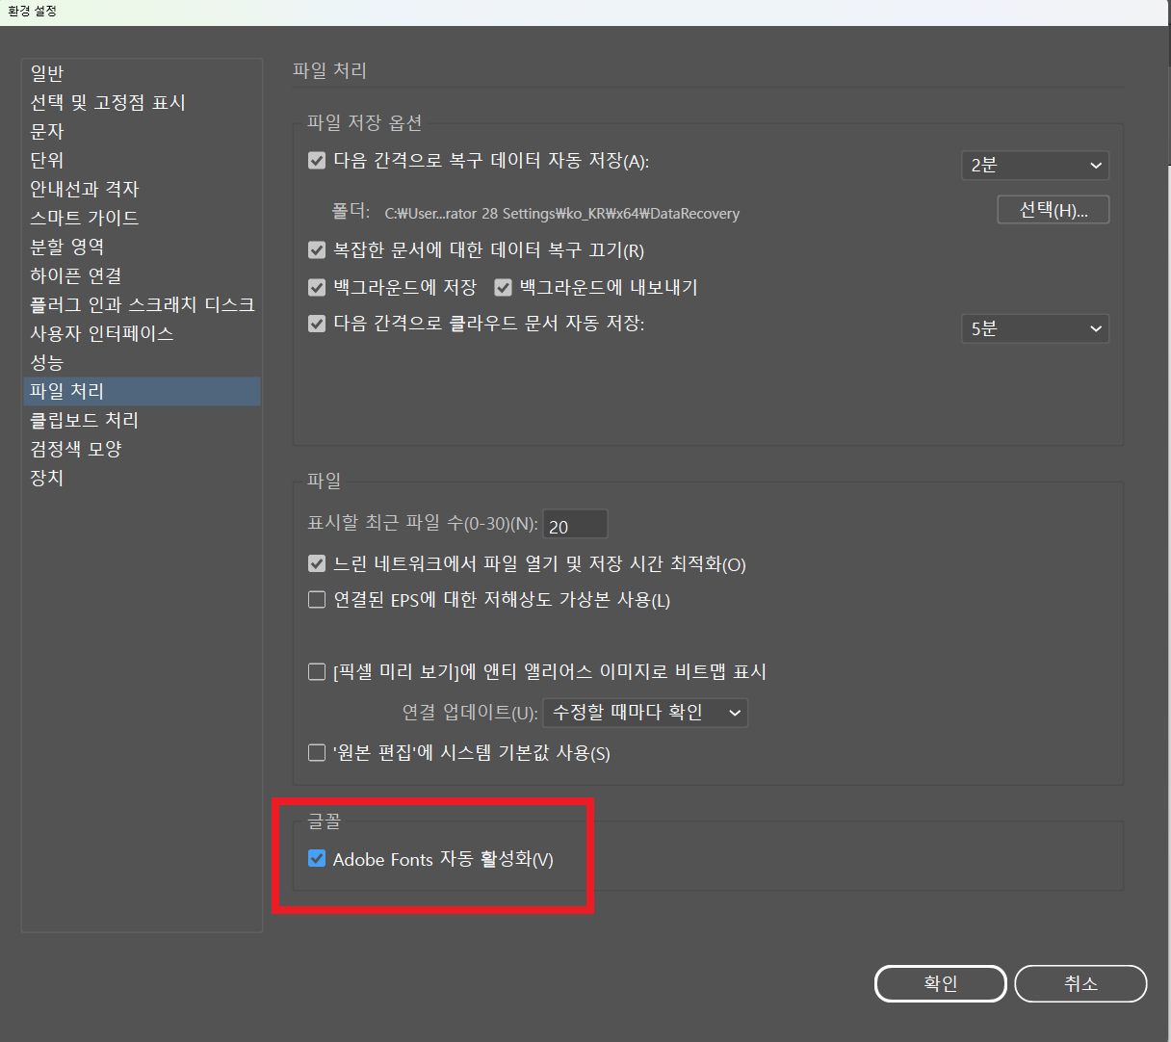Uncheck 백그라운드에 저장 option
Image resolution: width=1171 pixels, height=1042 pixels.
(317, 287)
